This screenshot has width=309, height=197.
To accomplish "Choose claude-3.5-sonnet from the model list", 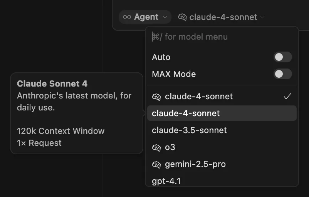I will [x=222, y=130].
